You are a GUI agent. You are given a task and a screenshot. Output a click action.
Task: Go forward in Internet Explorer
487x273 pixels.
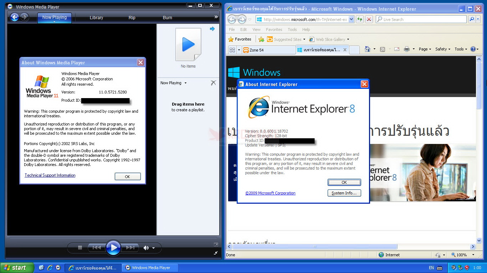coord(242,19)
